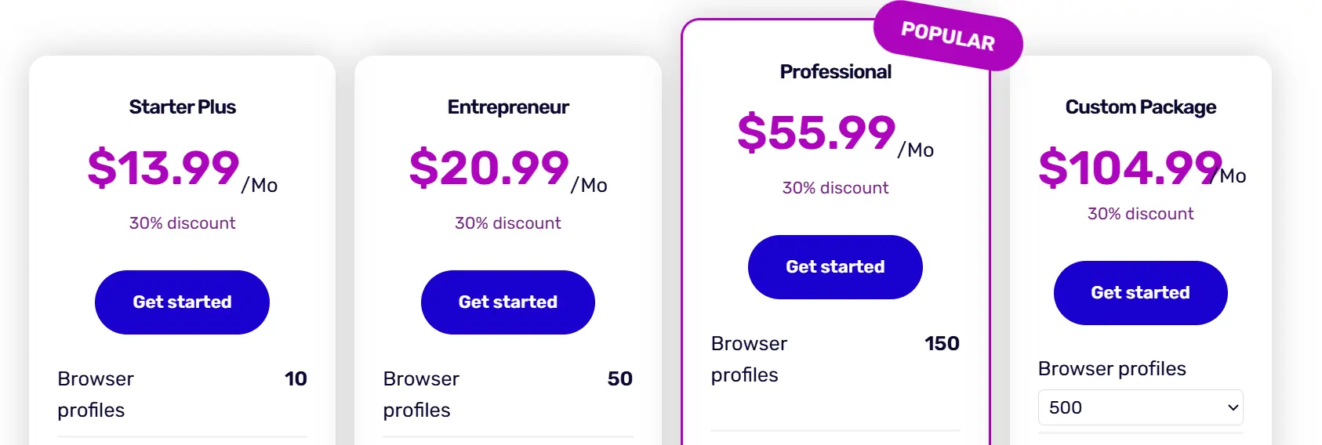Click the $13.99 price

click(163, 168)
